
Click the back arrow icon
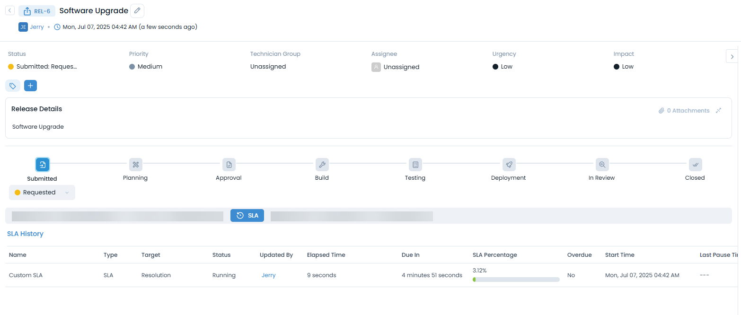(x=10, y=10)
